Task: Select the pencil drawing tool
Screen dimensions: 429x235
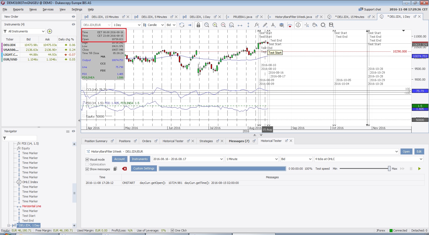Action: [265, 25]
